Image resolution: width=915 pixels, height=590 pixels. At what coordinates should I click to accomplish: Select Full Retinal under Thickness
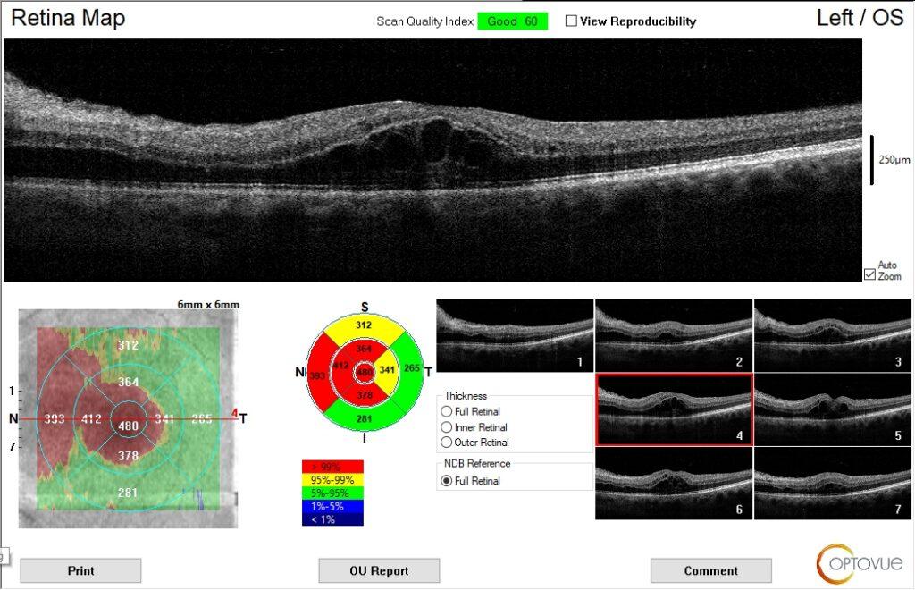pos(447,410)
